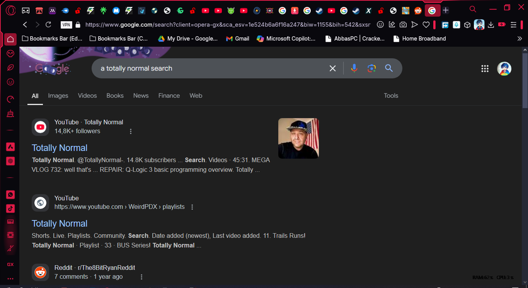This screenshot has height=288, width=528.
Task: Clear the search box with X
Action: (332, 68)
